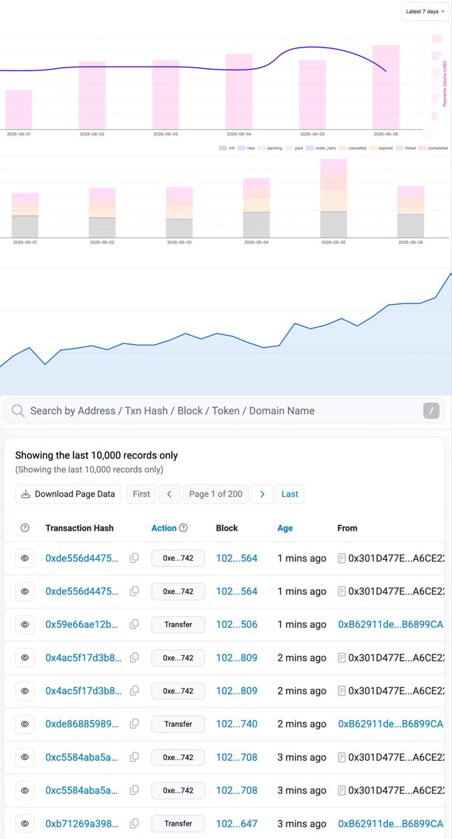Copy the 0xde86885989 transaction hash

coord(135,724)
